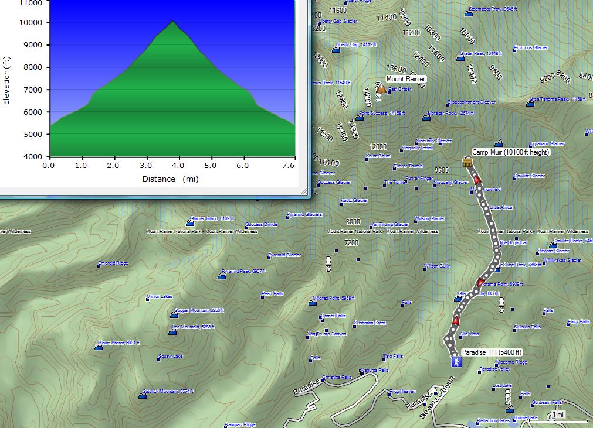Click the Christine Falls square marker
593x428 pixels.
coord(322,381)
